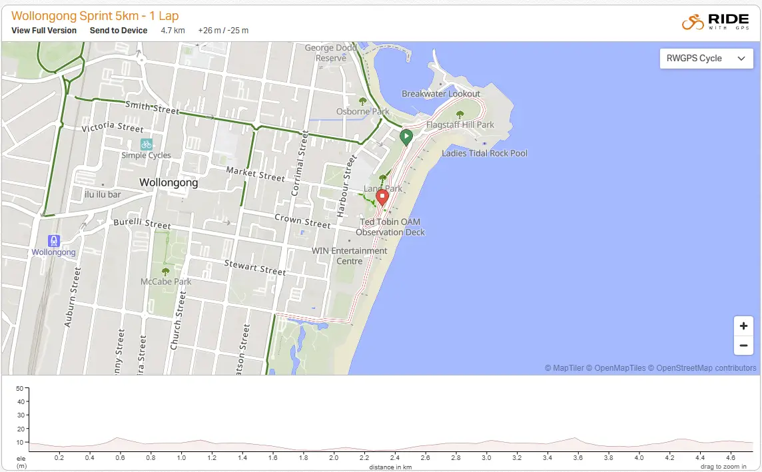
Task: Click the Ride with GPS logo
Action: [715, 22]
